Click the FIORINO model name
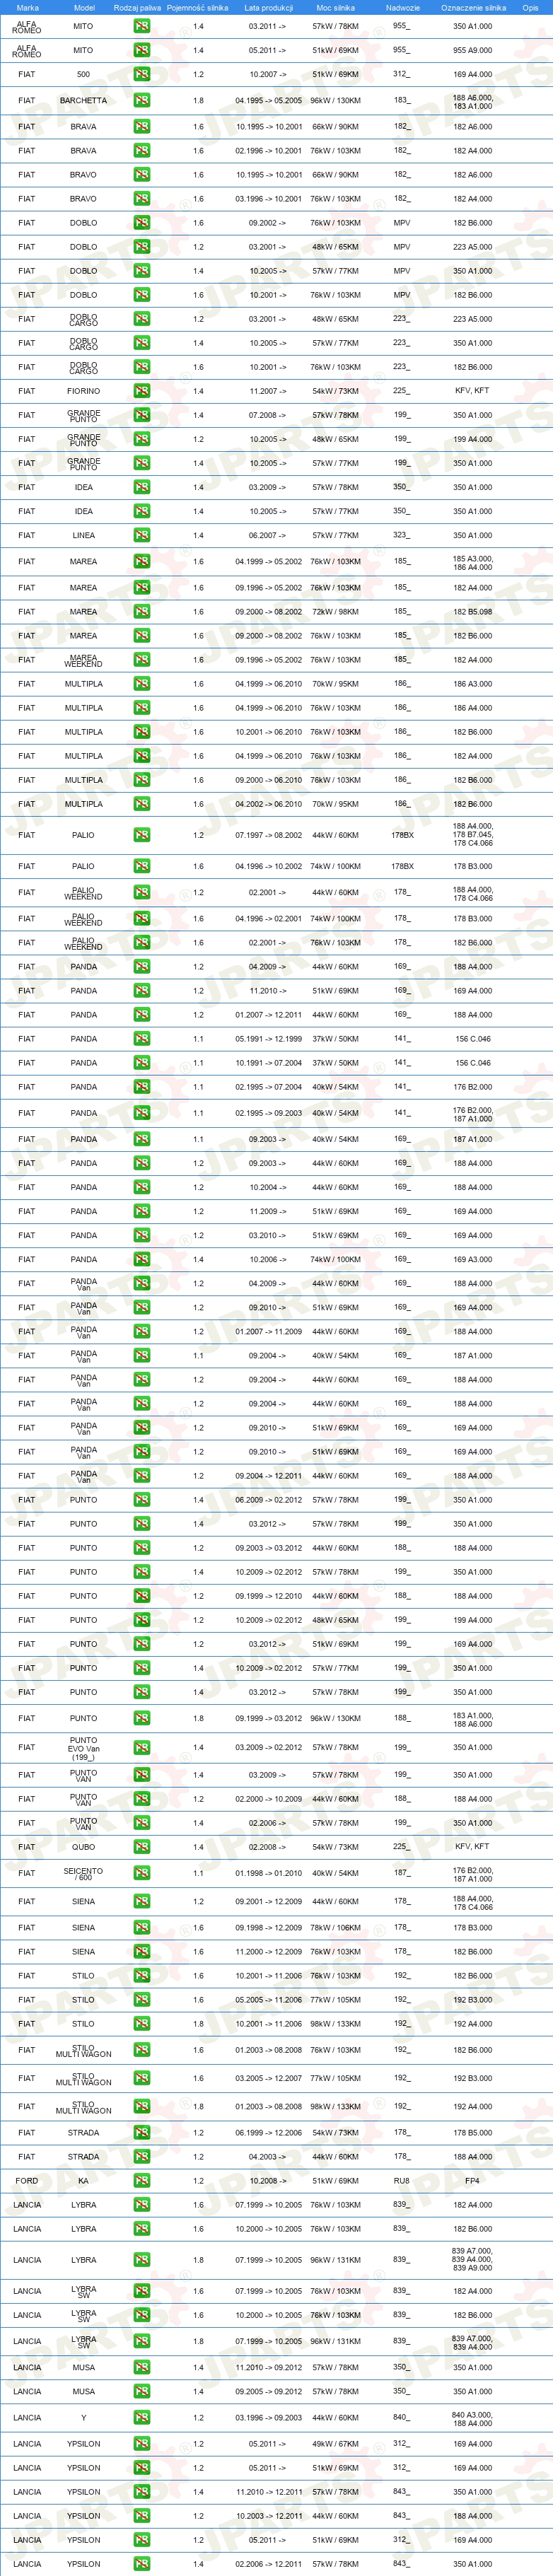 (x=83, y=391)
